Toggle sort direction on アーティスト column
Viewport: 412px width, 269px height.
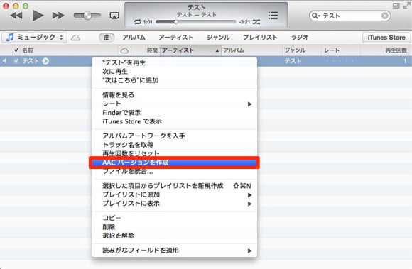click(x=191, y=50)
